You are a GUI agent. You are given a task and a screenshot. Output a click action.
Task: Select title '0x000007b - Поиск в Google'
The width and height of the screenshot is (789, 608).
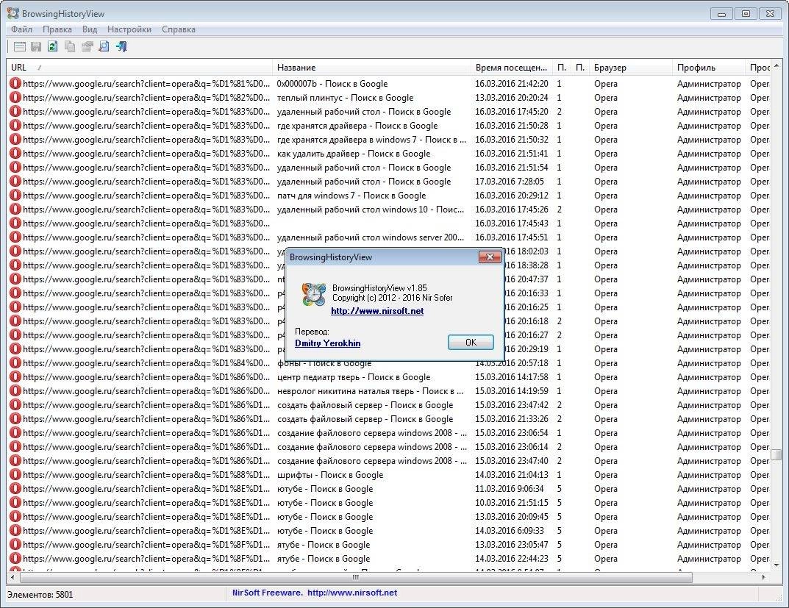[x=332, y=84]
